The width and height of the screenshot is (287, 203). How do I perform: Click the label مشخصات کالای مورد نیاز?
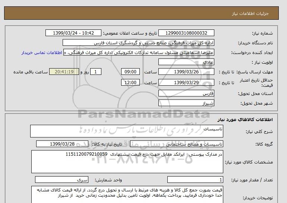point(249,162)
